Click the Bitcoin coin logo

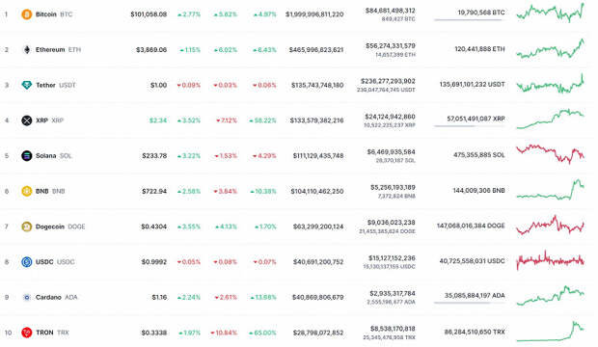(x=27, y=14)
